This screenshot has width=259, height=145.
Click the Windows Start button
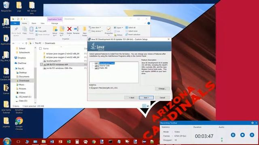click(7, 141)
